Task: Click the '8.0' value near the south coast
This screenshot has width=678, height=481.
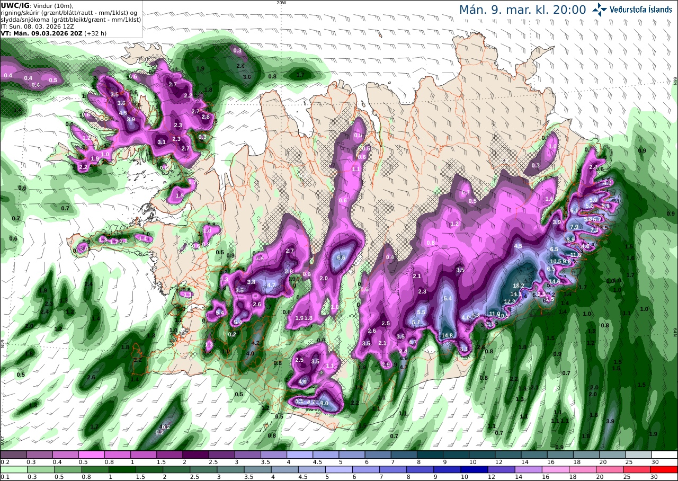Action: 324,403
